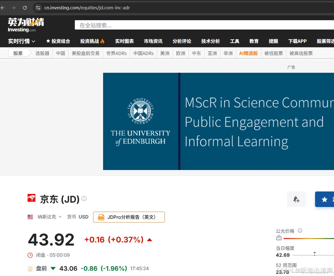
Task: Click info icon next to 京东 (JD)
Action: click(84, 199)
